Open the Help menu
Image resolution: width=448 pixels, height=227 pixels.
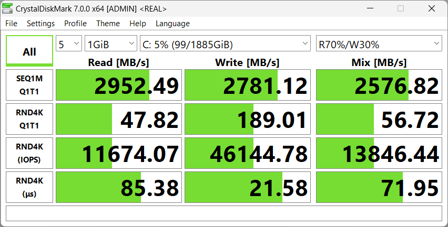coord(138,24)
